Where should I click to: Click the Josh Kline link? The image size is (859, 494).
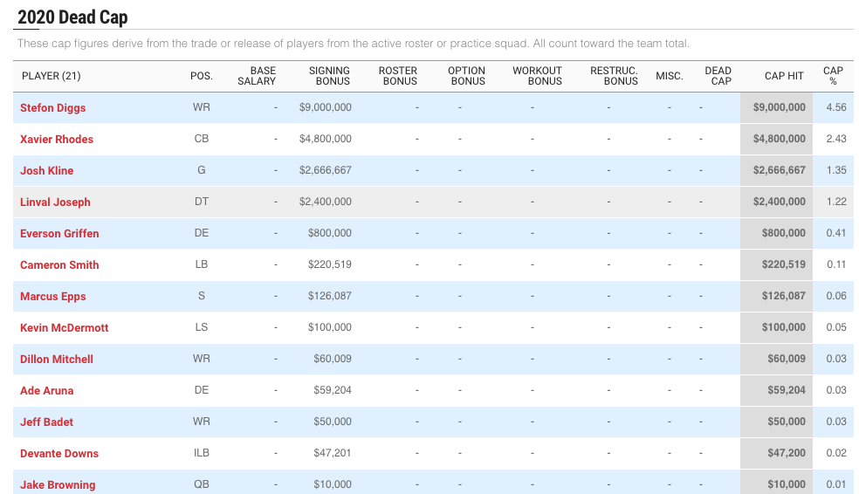[46, 170]
